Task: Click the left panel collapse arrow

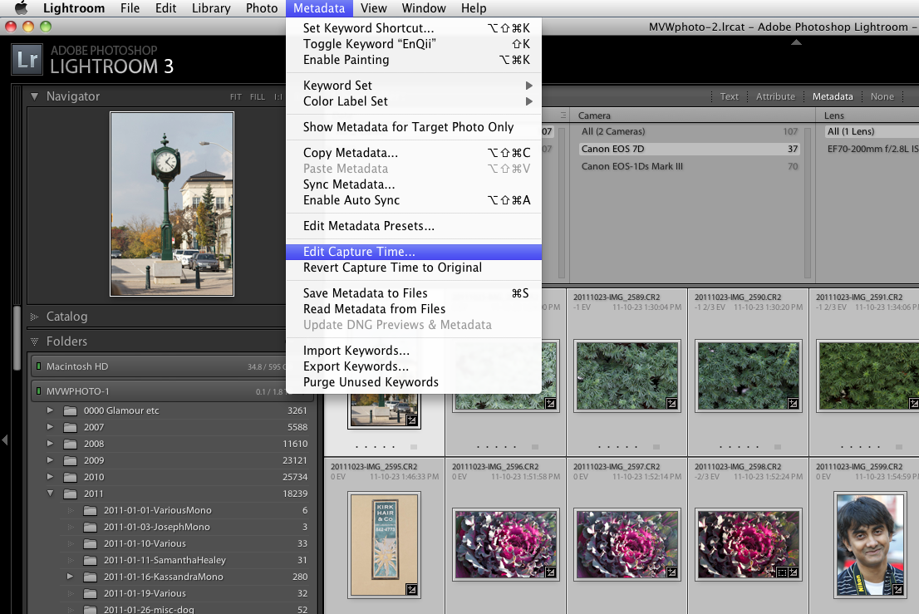Action: [x=5, y=440]
